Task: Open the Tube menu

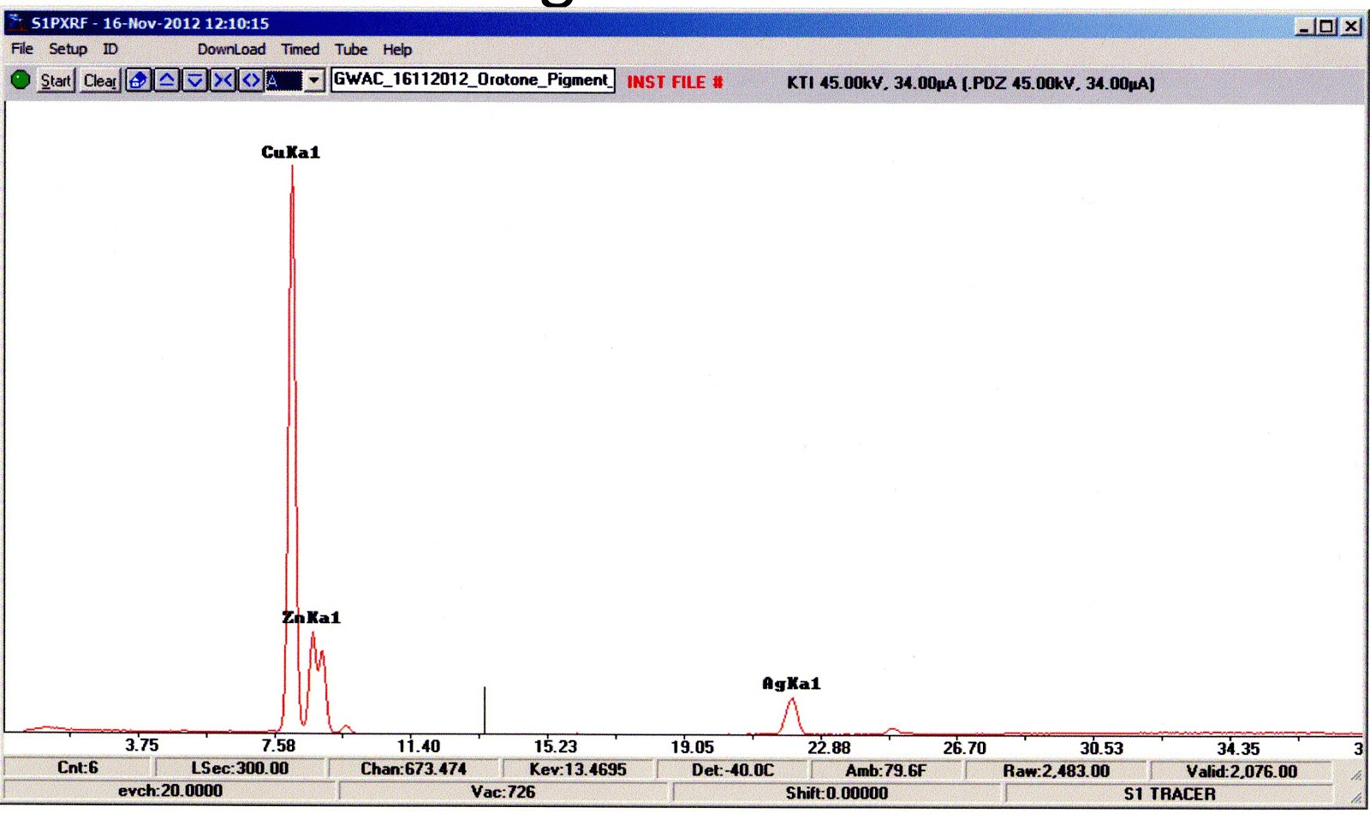Action: 350,49
